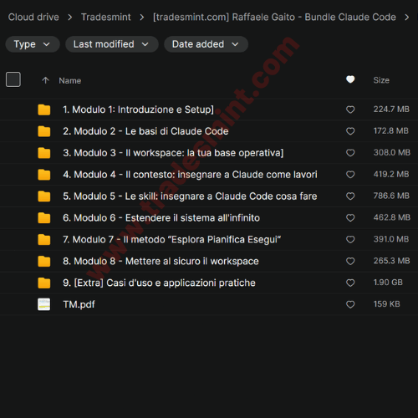Open '8. Modulo 8 - Mettere al sicuro il workspace'
418x418 pixels.
(x=161, y=262)
